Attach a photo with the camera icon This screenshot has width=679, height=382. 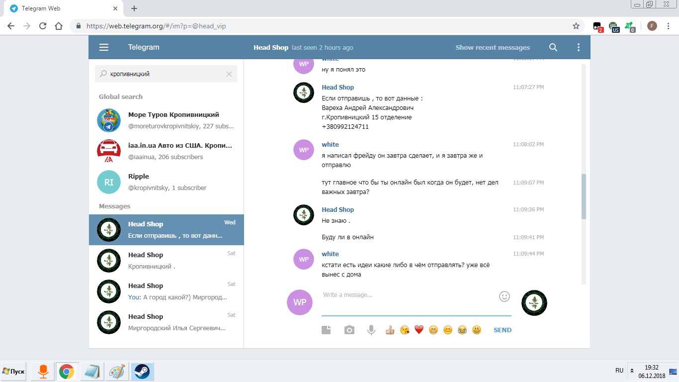[349, 330]
